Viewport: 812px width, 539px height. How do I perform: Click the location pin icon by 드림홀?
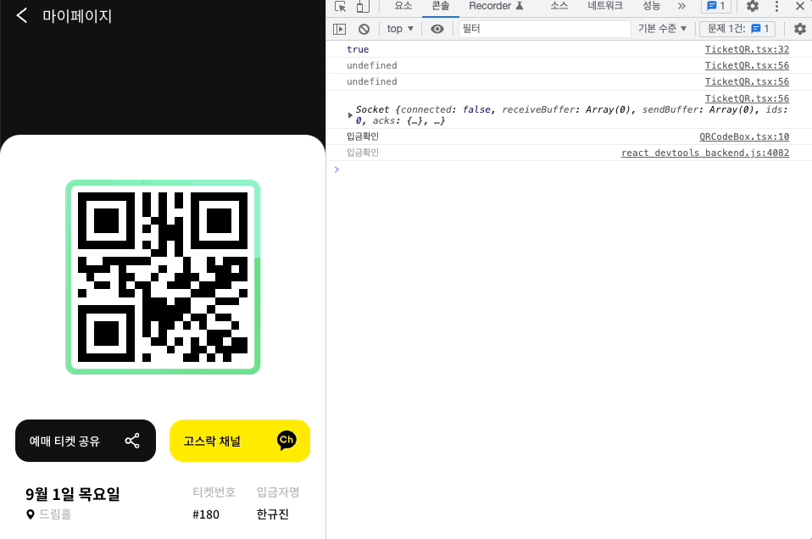coord(31,514)
